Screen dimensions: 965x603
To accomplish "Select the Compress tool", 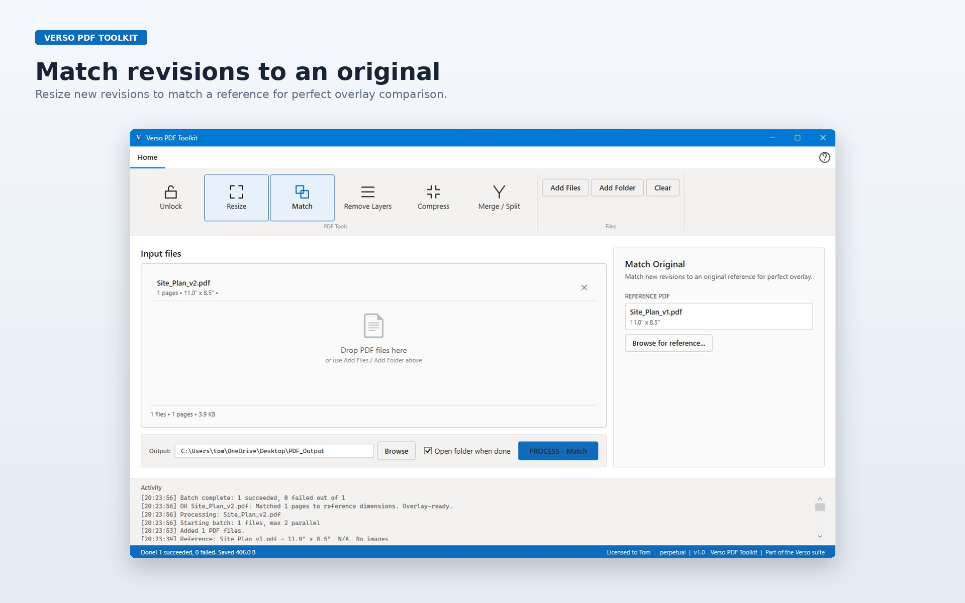I will [433, 197].
